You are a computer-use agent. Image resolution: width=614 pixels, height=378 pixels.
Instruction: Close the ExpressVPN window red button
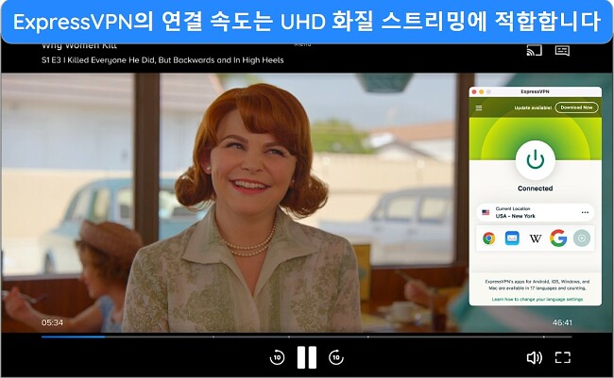474,91
